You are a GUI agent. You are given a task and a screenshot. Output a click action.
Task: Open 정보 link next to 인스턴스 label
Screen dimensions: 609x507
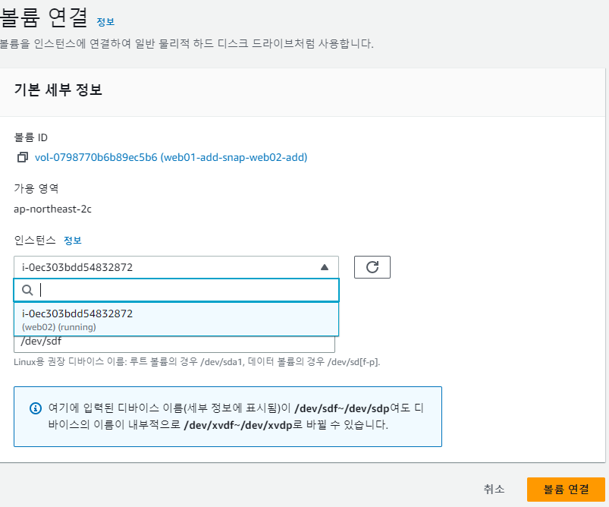pyautogui.click(x=73, y=241)
